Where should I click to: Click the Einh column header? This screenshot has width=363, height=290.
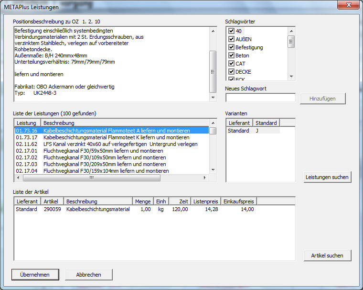tap(161, 201)
